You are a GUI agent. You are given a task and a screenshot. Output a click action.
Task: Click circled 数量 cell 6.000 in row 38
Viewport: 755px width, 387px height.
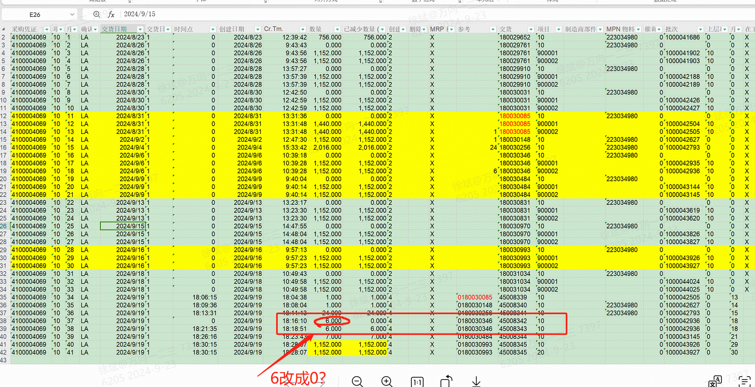(325, 321)
